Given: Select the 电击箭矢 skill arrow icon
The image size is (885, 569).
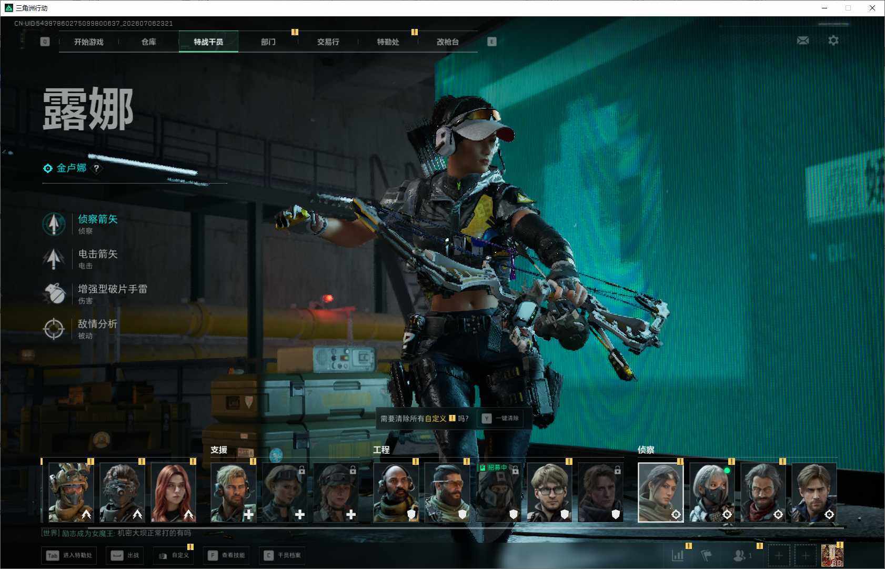Looking at the screenshot, I should coord(54,259).
